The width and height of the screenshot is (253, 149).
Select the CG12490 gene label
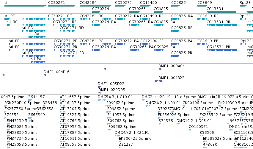pyautogui.click(x=148, y=3)
